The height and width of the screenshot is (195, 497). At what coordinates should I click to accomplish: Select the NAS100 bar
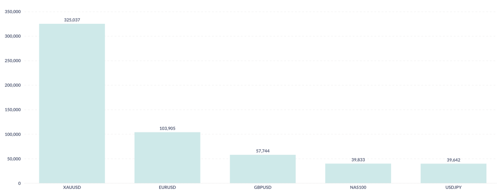(358, 173)
